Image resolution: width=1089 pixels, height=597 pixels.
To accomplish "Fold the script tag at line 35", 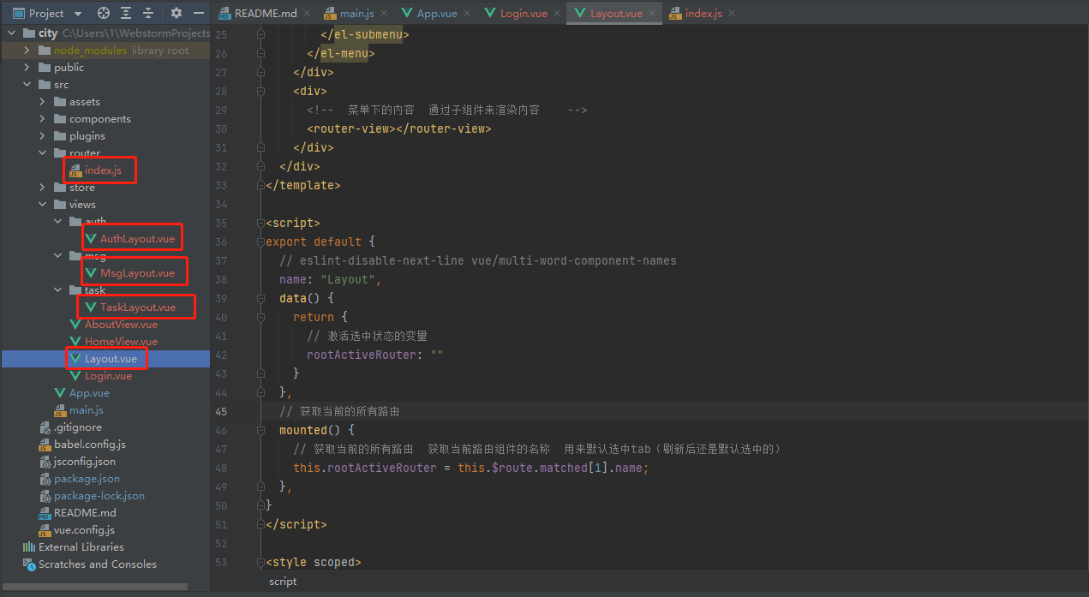I will click(260, 223).
